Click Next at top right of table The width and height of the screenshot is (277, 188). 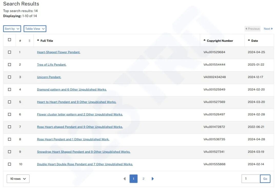268,29
